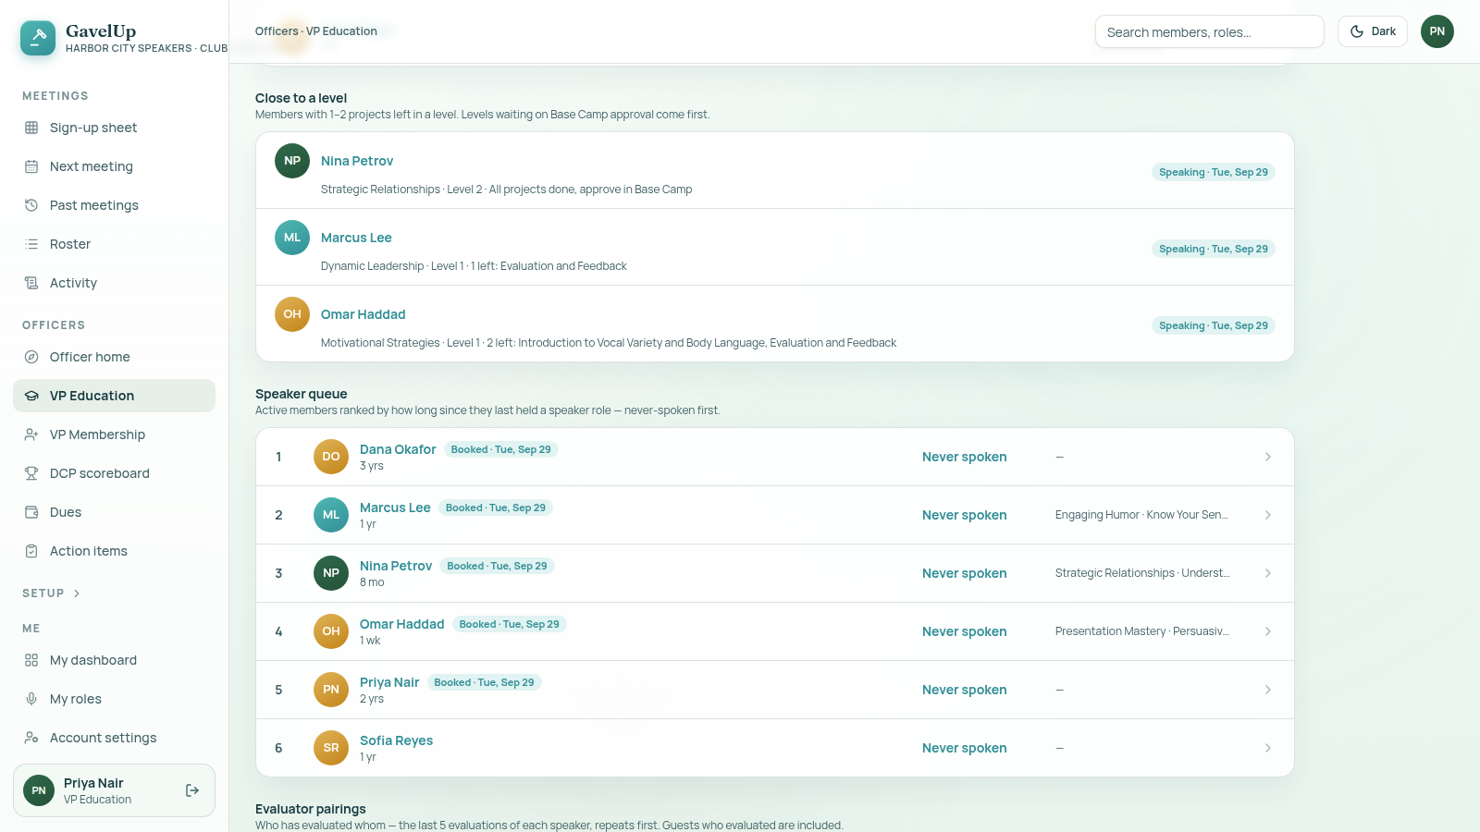Image resolution: width=1480 pixels, height=832 pixels.
Task: Click the VP Education graduation cap icon
Action: (31, 396)
